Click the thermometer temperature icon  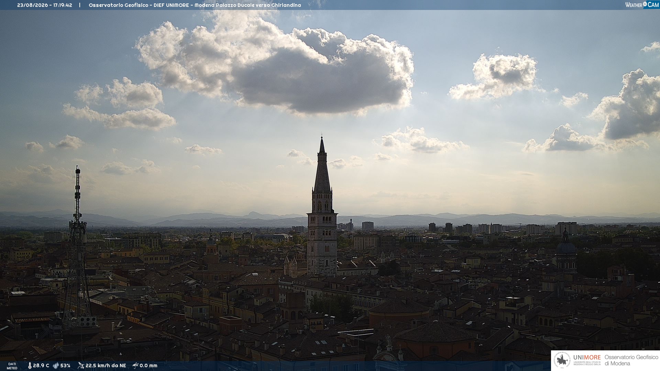pyautogui.click(x=30, y=366)
